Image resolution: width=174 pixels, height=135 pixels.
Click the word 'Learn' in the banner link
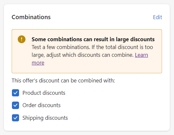141,55
